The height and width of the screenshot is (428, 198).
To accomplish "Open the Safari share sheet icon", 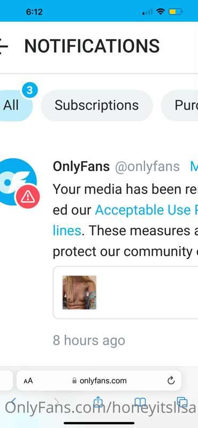I will click(98, 402).
